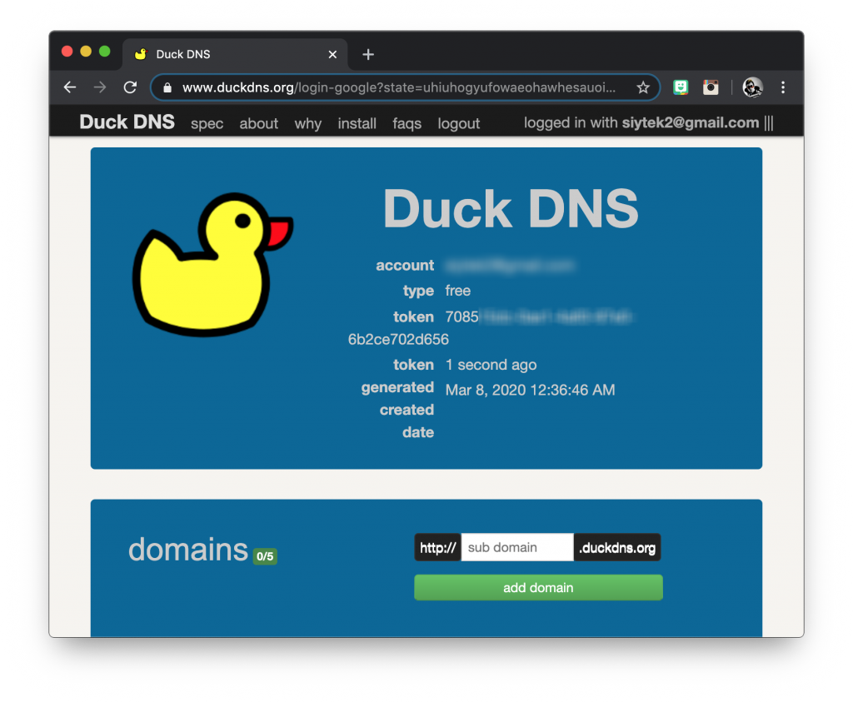Reload the Duck DNS page

point(130,87)
